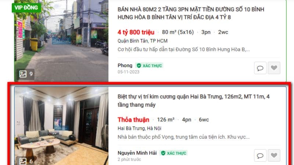Click the Quận Bình Tân, TP HCM location
Viewport: 294px width, 165px height.
143,41
